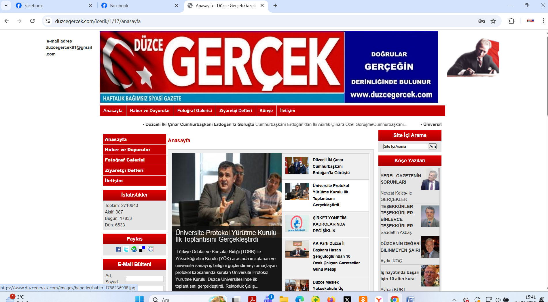The height and width of the screenshot is (302, 548).
Task: Reload the current page
Action: tap(33, 21)
